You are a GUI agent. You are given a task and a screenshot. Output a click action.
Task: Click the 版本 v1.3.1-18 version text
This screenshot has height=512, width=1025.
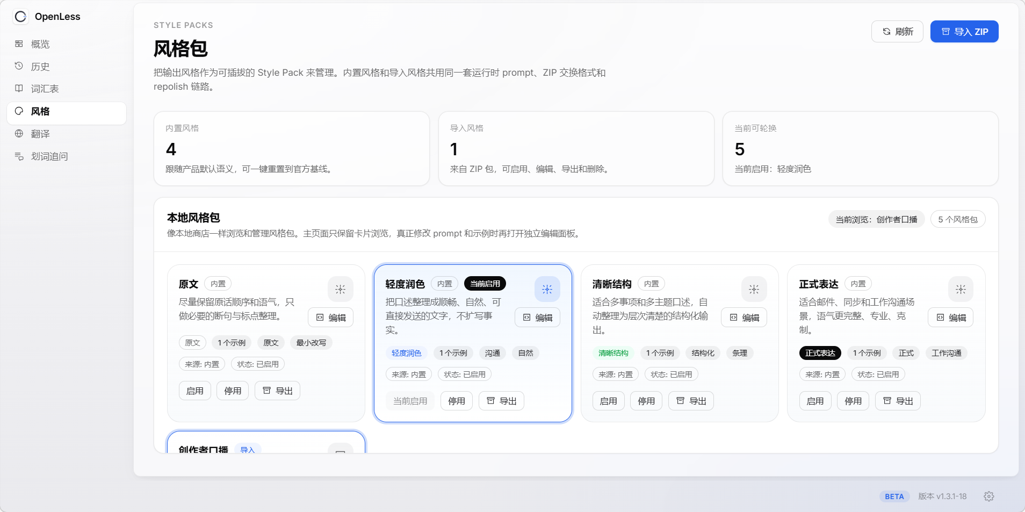(x=942, y=496)
